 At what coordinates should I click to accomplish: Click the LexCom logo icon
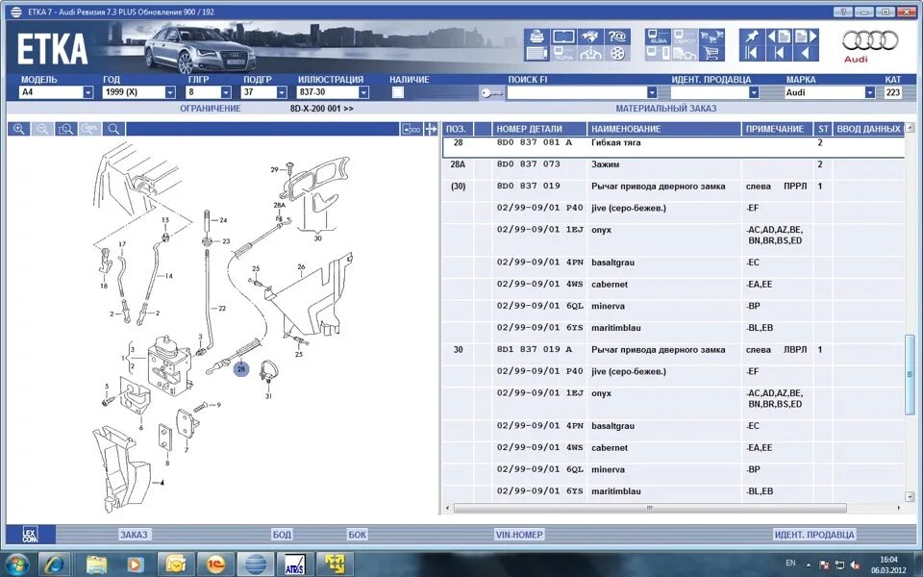click(x=30, y=534)
